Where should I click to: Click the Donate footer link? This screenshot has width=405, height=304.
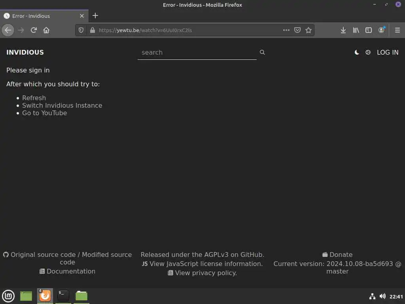pos(337,255)
